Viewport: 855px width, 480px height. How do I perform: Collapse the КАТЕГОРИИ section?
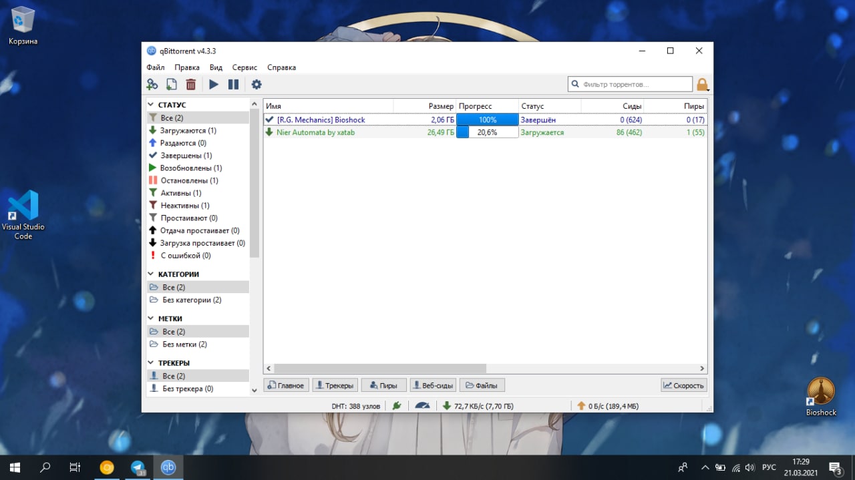click(x=152, y=274)
